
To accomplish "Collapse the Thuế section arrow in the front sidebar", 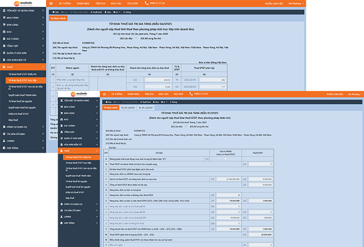I will tap(97, 151).
